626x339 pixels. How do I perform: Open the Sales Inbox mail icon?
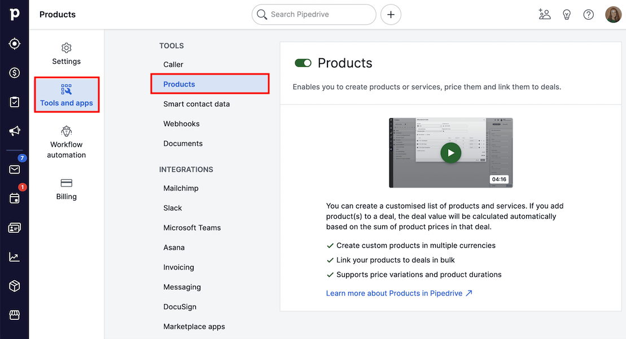[x=15, y=169]
